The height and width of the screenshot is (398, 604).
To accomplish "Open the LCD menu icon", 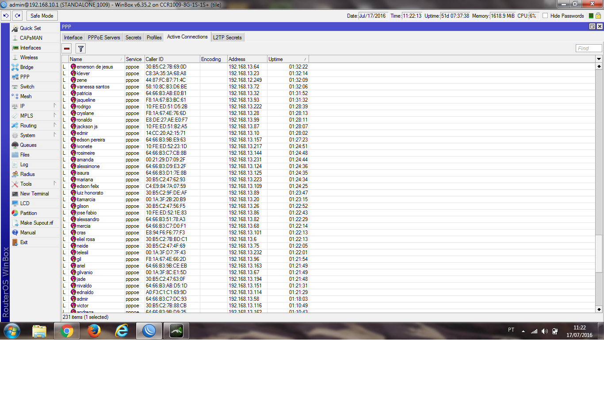I will pos(15,203).
